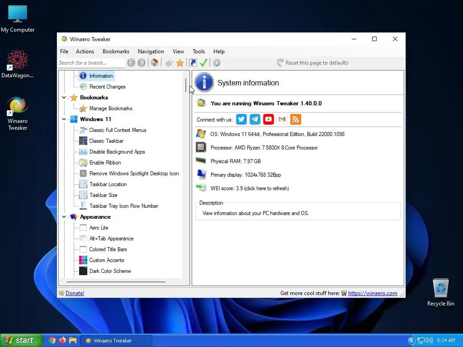
Task: Open settings via the gear toolbar icon
Action: 217,63
